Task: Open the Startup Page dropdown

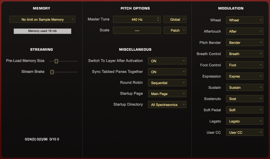Action: coord(167,94)
